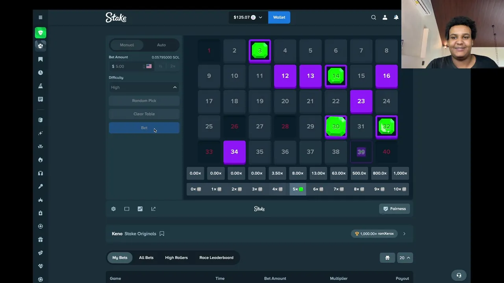The width and height of the screenshot is (504, 283).
Task: Select Keno number 5
Action: tap(310, 50)
